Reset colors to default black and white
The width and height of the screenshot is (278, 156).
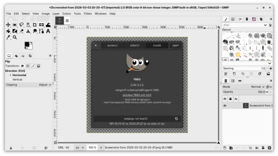tap(26, 48)
